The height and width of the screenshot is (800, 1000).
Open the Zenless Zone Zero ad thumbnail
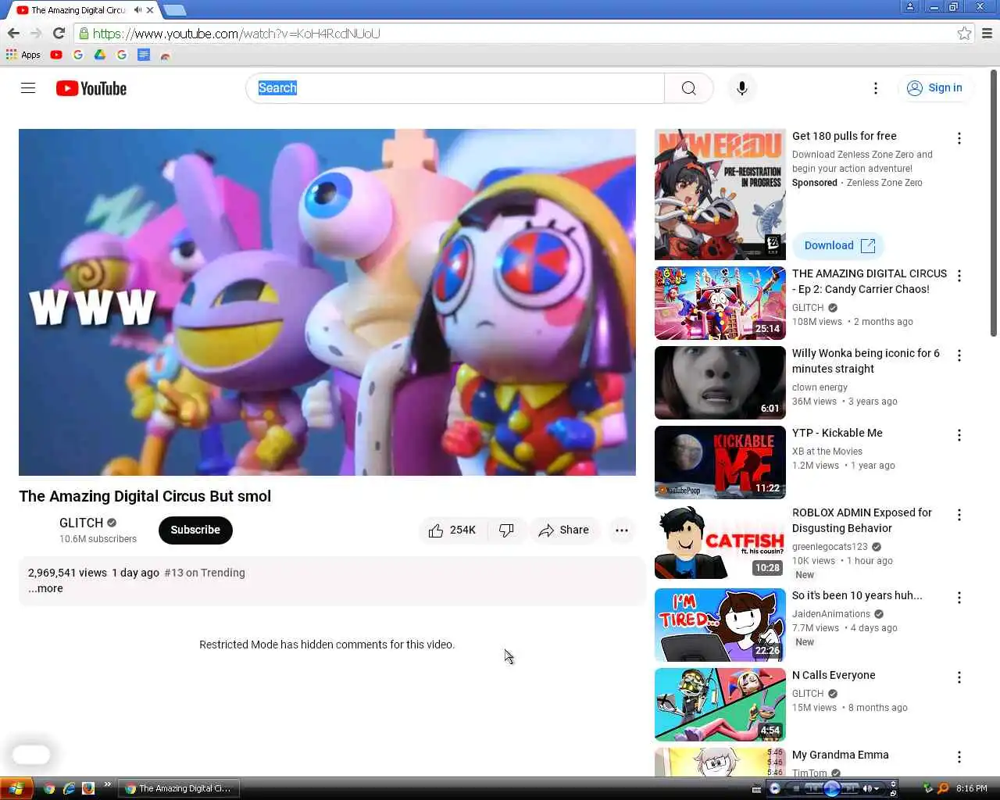[720, 195]
